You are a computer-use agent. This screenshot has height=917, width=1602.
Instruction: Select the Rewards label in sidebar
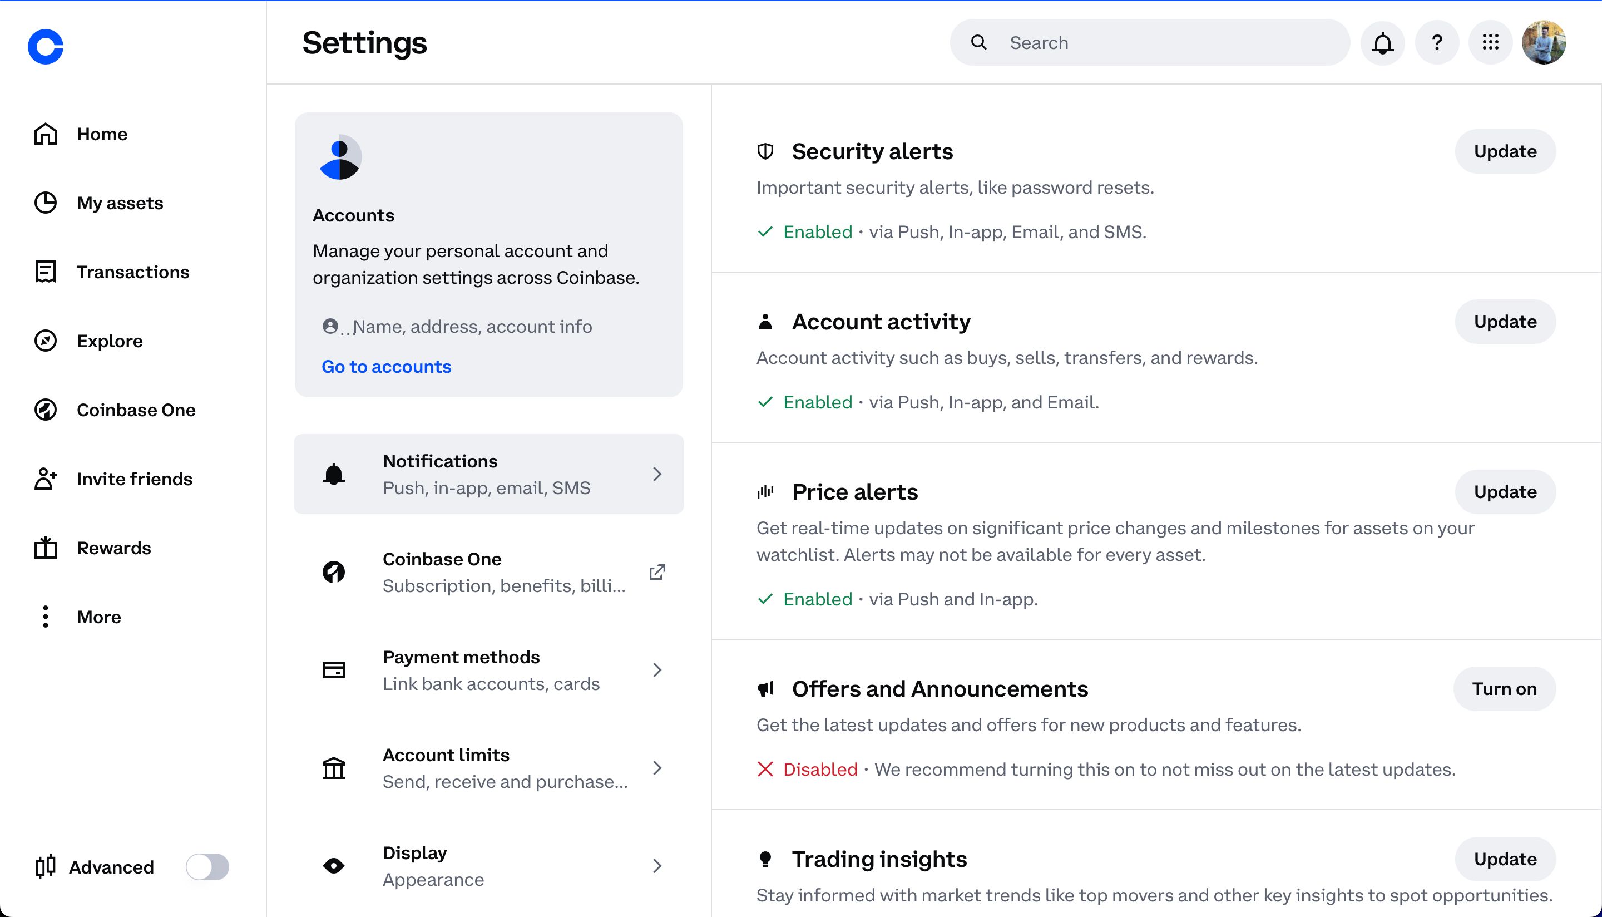tap(114, 548)
